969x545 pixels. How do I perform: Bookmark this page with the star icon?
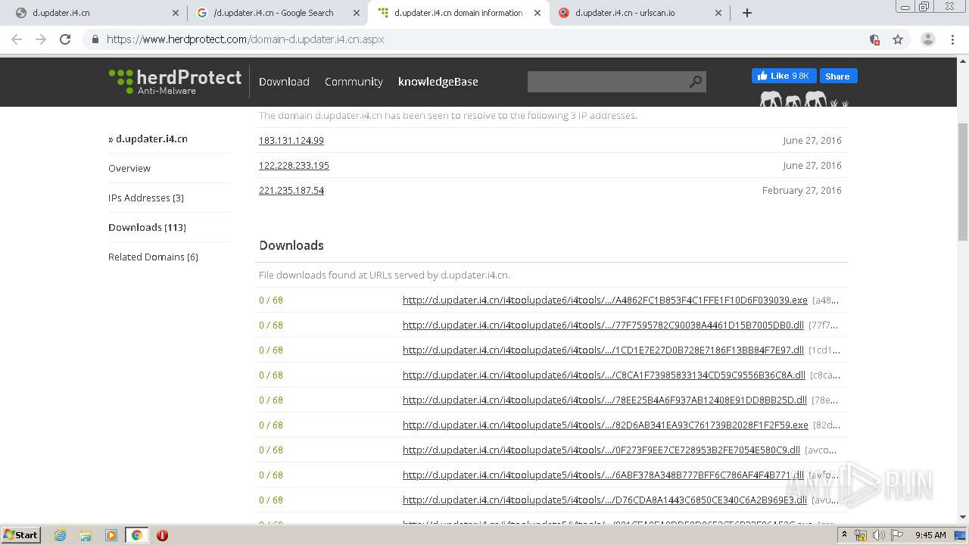pos(898,39)
